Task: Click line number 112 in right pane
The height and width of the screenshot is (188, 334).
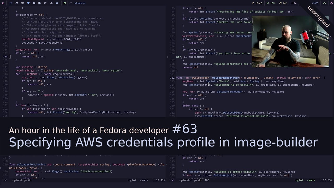Action: [x=172, y=78]
